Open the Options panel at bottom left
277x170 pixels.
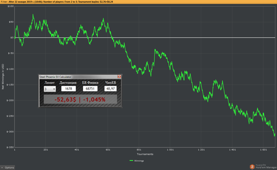pos(8,168)
